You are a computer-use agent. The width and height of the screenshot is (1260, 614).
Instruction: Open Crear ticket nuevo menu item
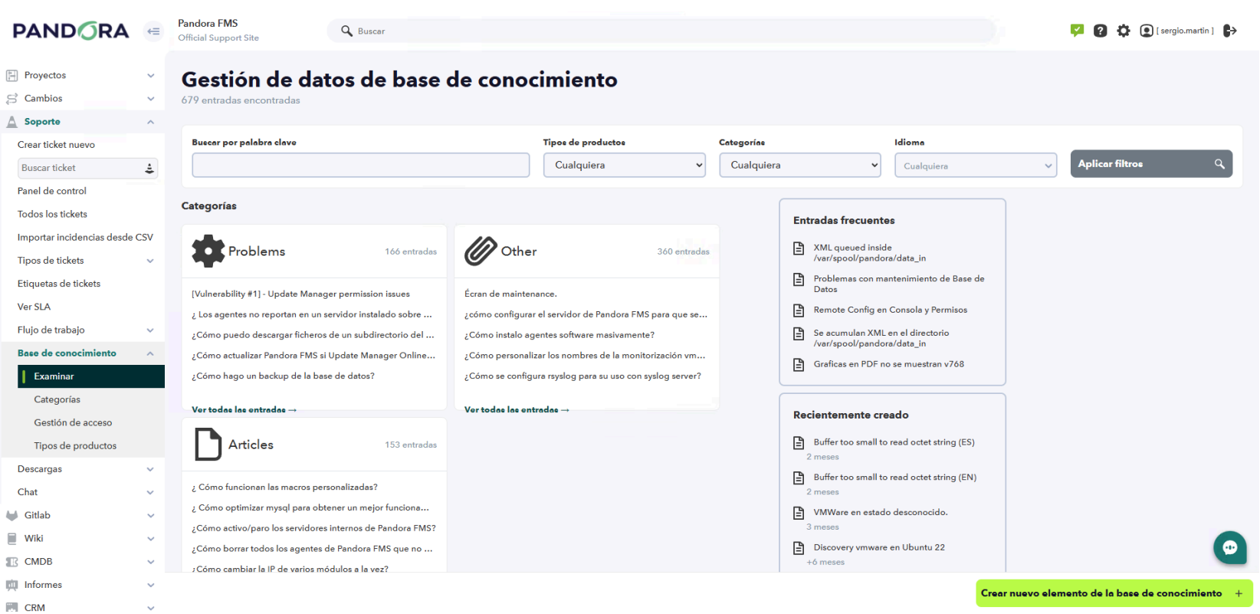pyautogui.click(x=56, y=145)
